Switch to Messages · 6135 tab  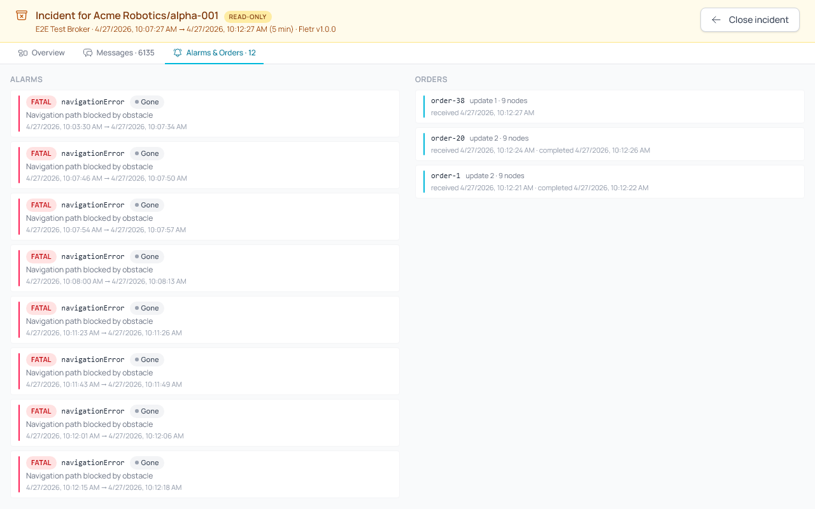pyautogui.click(x=119, y=53)
